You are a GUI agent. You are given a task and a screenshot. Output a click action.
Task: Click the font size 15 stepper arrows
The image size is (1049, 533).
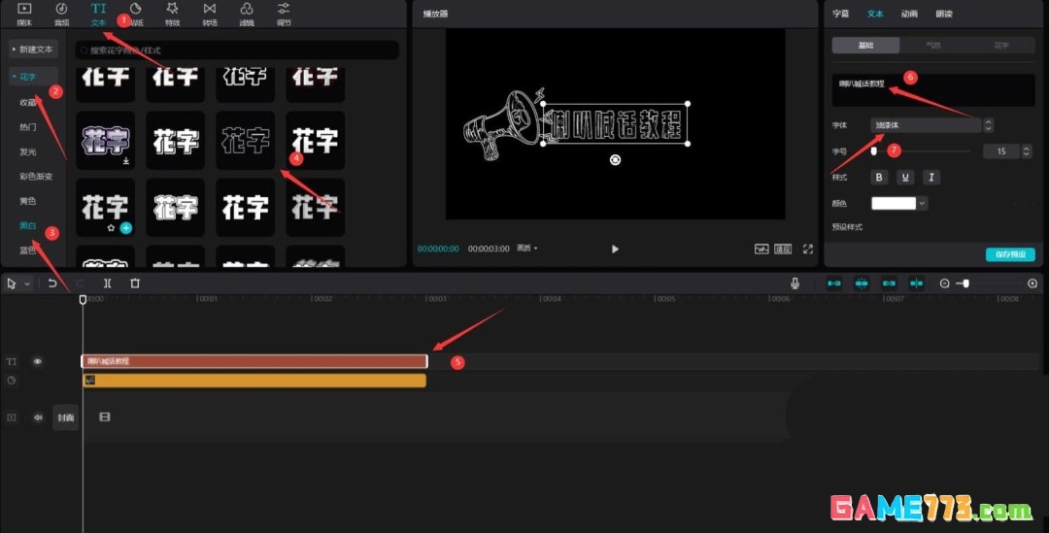1027,151
